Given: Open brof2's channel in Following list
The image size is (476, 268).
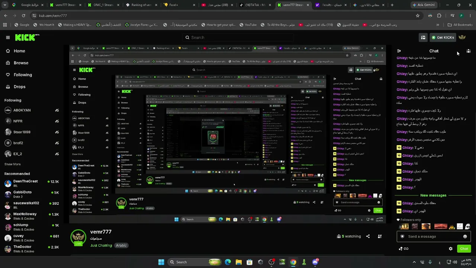Looking at the screenshot, I should (x=32, y=143).
